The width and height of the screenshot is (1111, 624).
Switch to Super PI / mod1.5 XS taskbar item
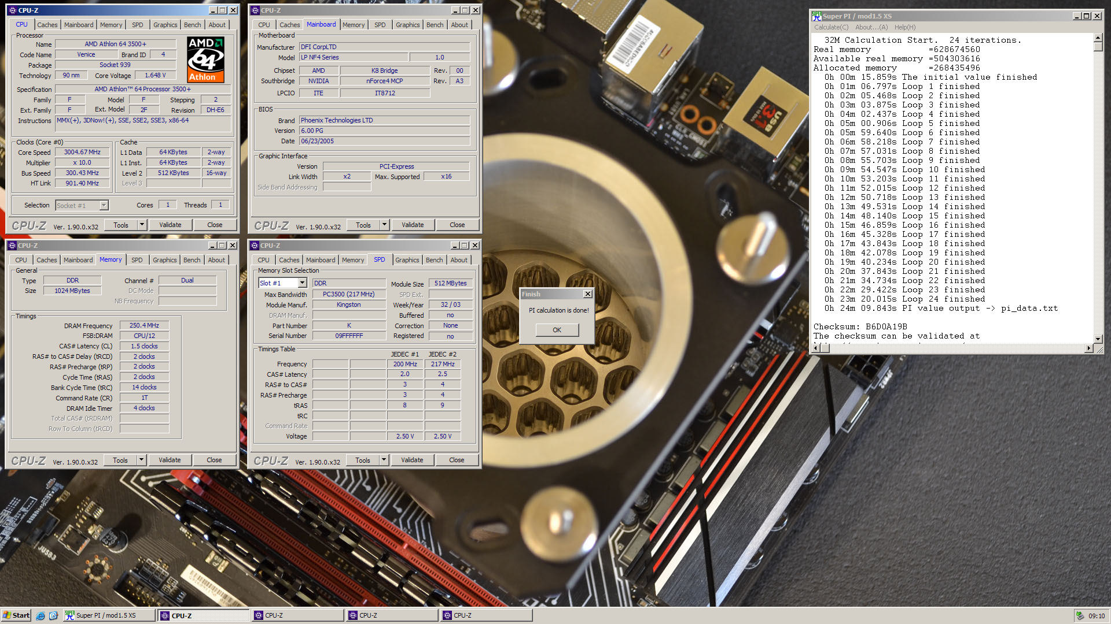(x=109, y=616)
